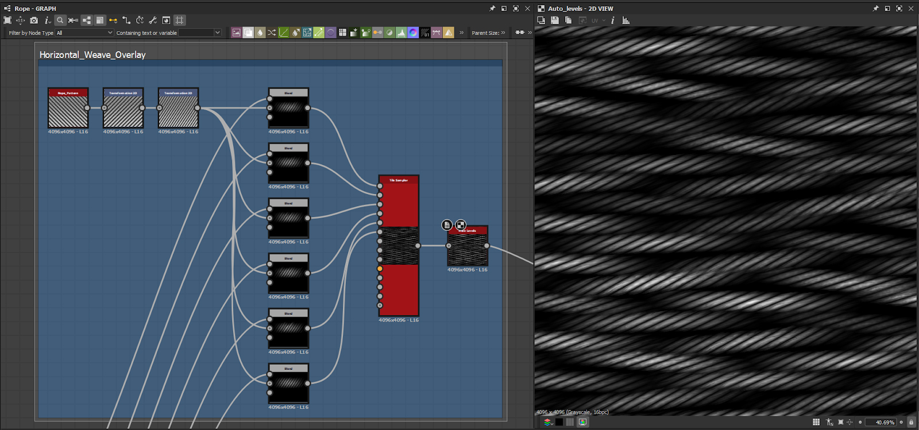The width and height of the screenshot is (919, 430).
Task: Click the black background color swatch
Action: [x=559, y=422]
